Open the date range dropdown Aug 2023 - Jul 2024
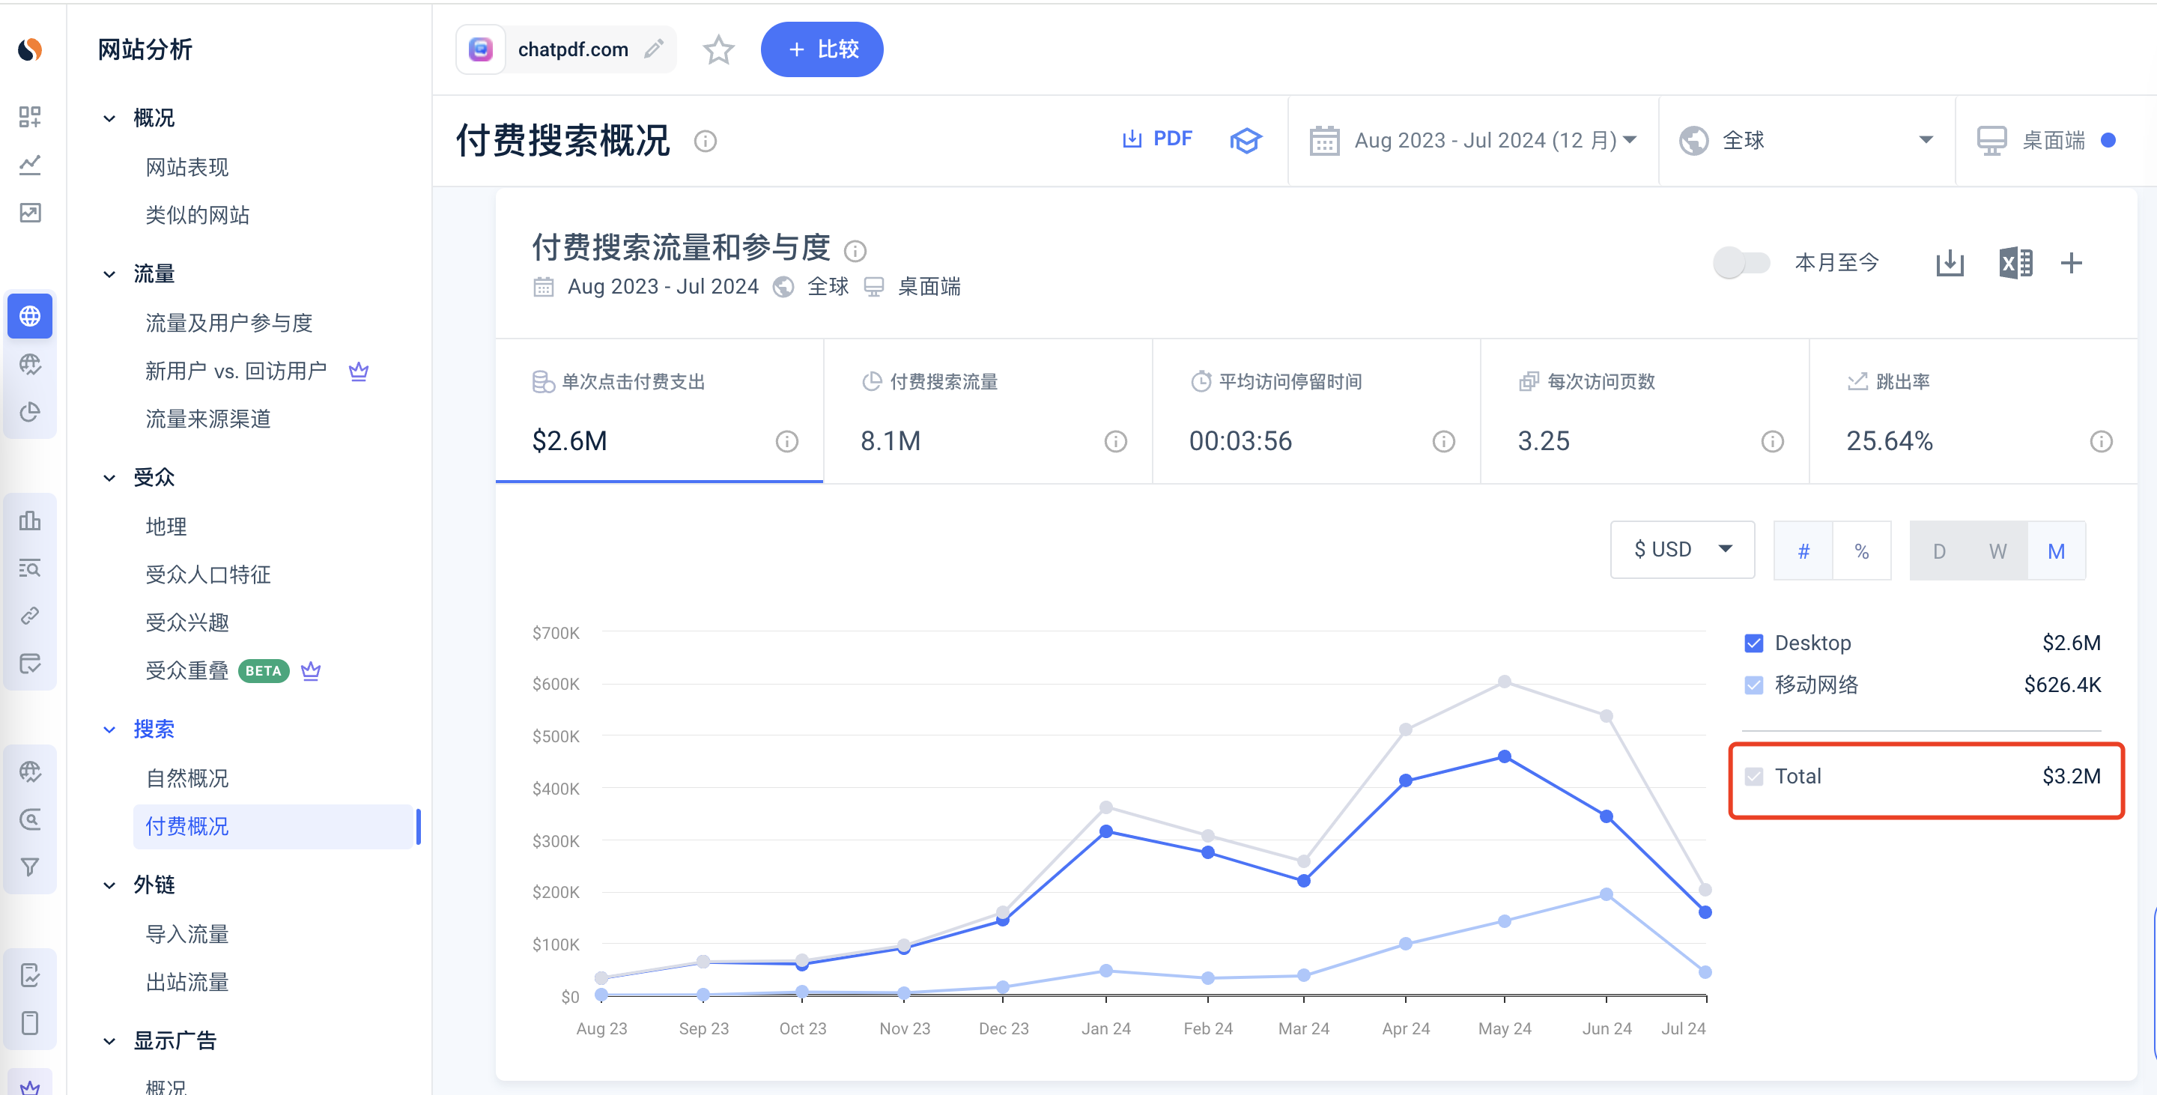Viewport: 2157px width, 1095px height. [1473, 140]
